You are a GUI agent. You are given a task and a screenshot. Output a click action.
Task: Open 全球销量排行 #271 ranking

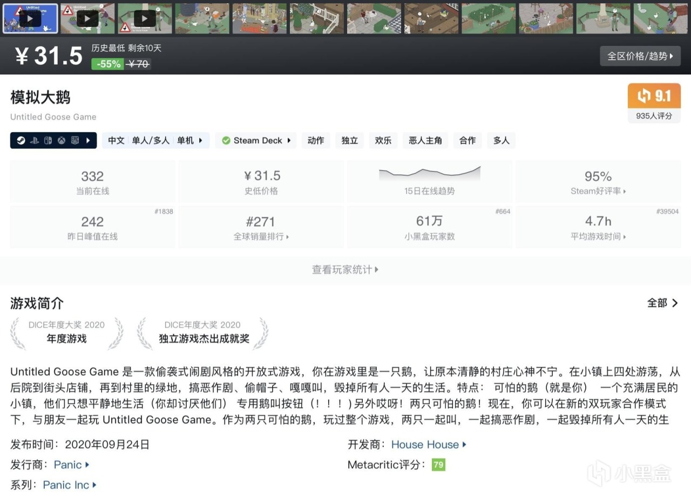(x=261, y=228)
